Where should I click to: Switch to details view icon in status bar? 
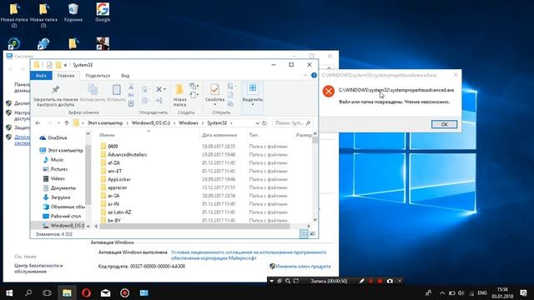click(304, 234)
